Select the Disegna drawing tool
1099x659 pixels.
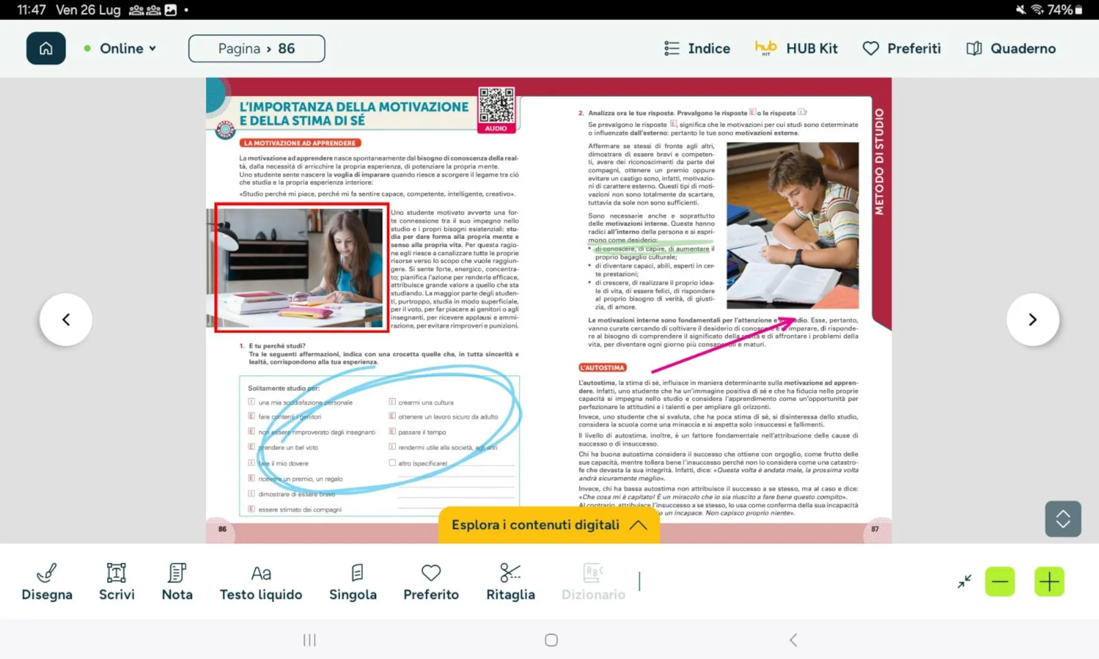click(47, 582)
